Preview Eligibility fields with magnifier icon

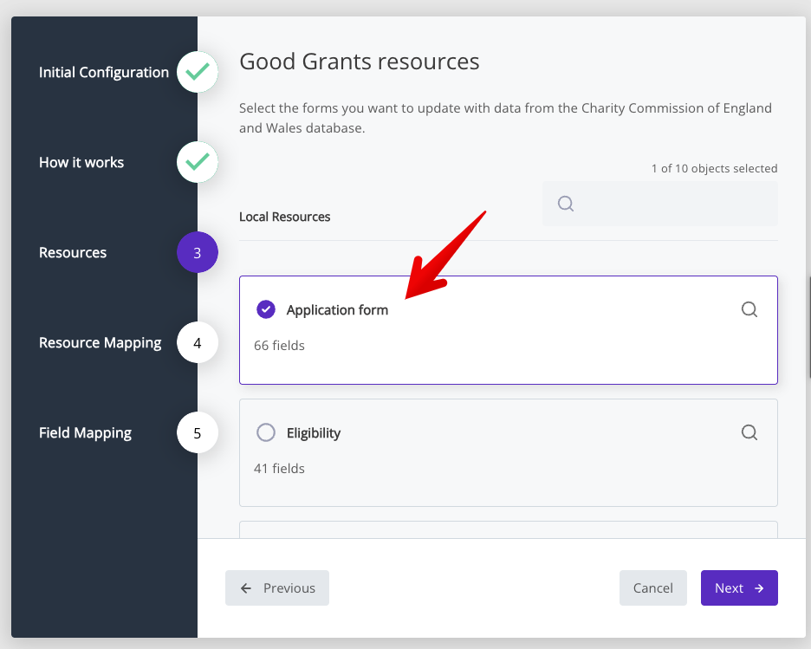click(x=749, y=432)
